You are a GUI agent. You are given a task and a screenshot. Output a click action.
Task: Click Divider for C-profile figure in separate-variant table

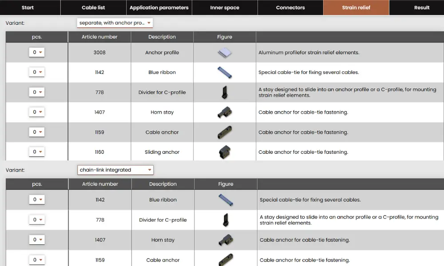[225, 93]
